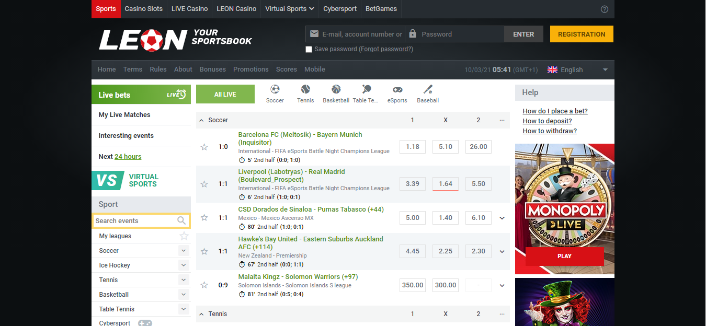Go to Home in navigation bar
The width and height of the screenshot is (706, 326).
click(x=107, y=69)
